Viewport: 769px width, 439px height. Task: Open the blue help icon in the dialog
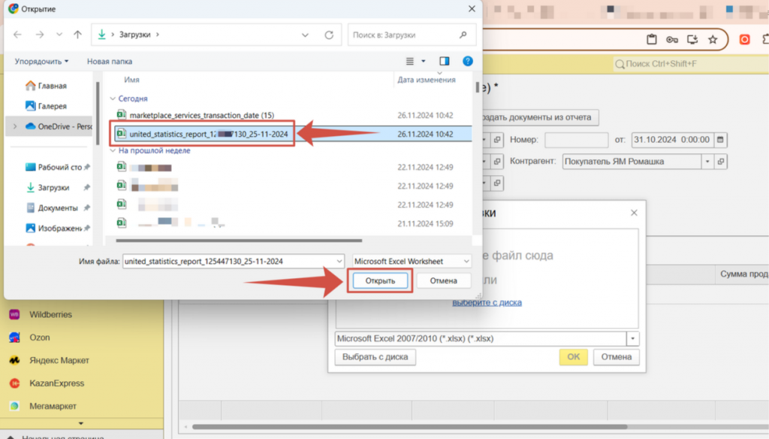467,61
